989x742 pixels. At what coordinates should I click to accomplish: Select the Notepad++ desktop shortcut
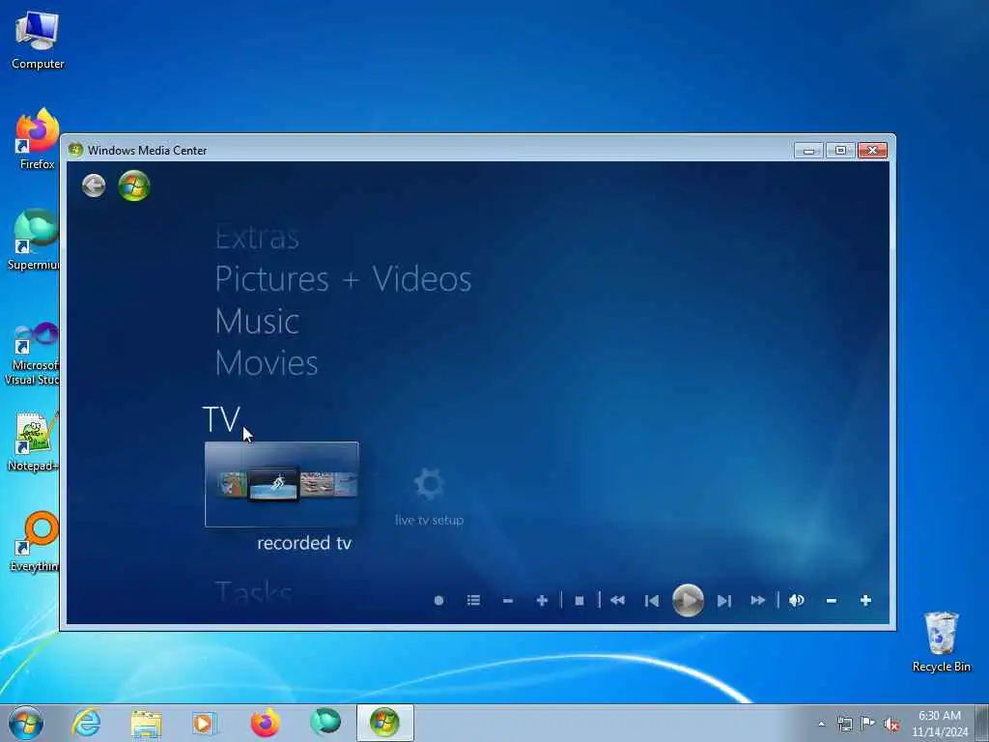(34, 441)
